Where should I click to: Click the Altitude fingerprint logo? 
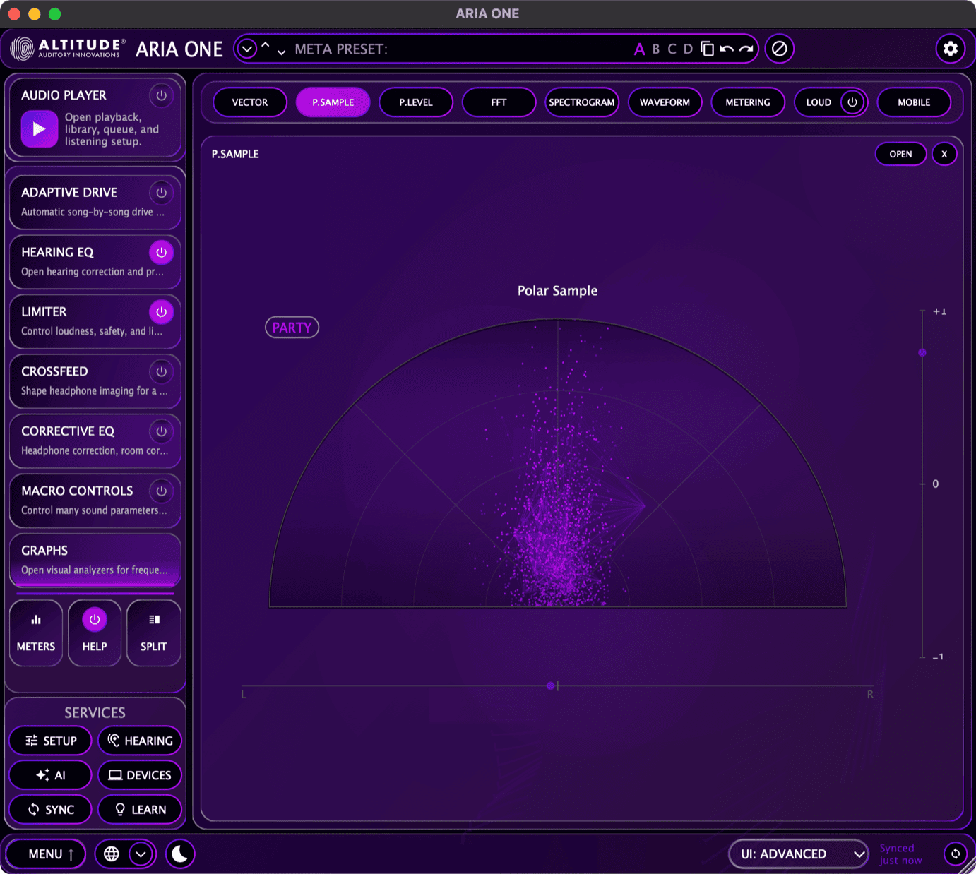pyautogui.click(x=23, y=49)
